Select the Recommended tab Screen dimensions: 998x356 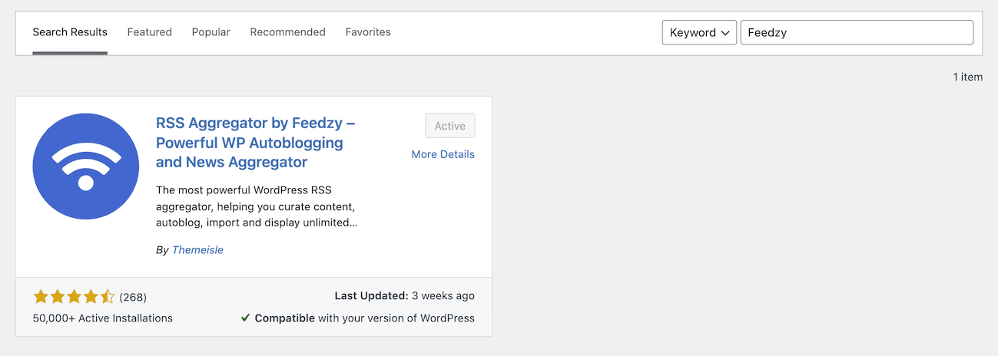288,32
